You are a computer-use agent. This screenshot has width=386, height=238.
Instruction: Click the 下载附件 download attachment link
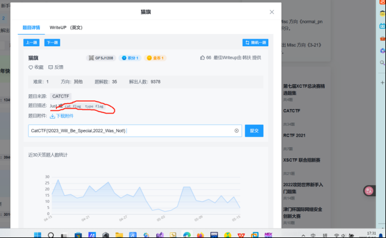pyautogui.click(x=62, y=116)
